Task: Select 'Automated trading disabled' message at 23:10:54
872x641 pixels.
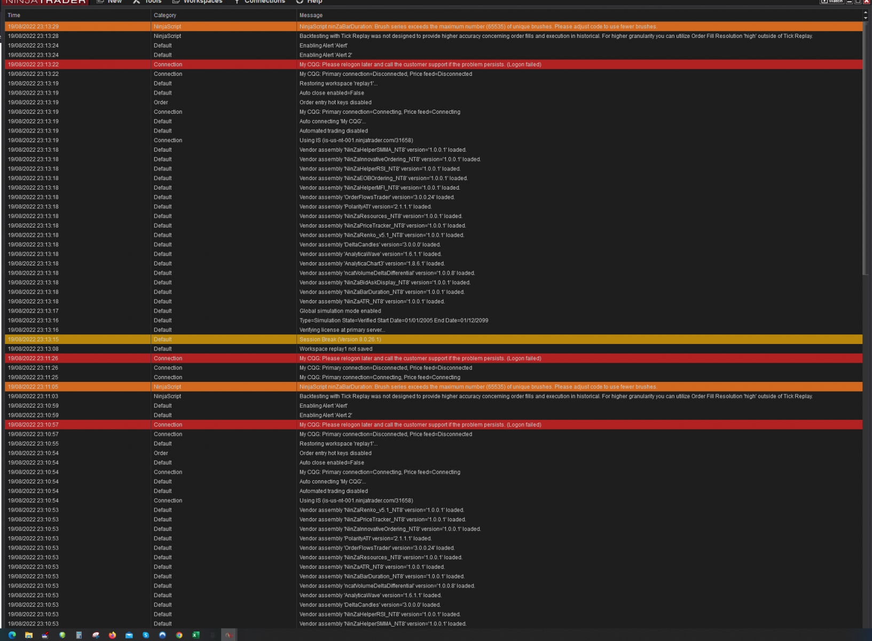Action: coord(334,491)
